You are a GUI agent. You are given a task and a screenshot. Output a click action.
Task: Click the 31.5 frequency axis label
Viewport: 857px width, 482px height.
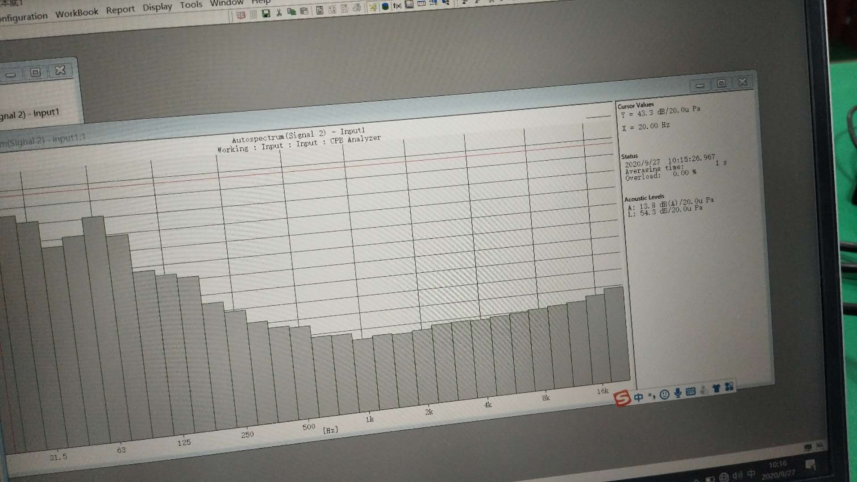[58, 457]
